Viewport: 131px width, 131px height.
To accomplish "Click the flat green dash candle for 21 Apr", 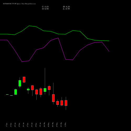I will (x=12, y=96).
